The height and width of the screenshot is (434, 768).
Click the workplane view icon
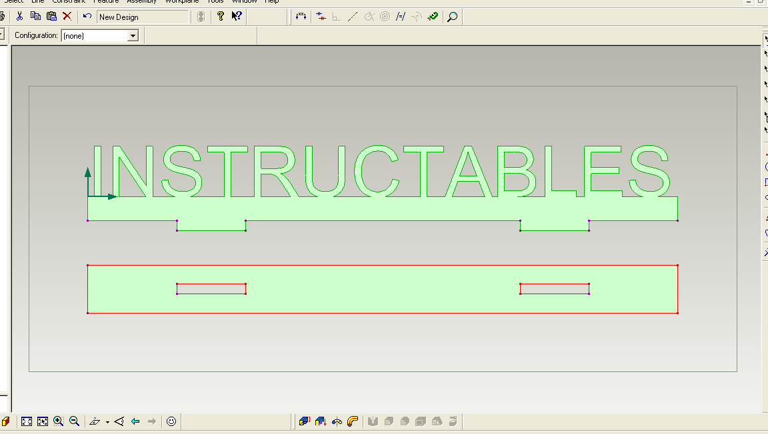[x=95, y=421]
